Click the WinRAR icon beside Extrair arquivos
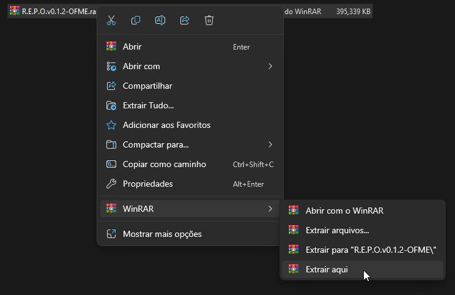The height and width of the screenshot is (295, 455). [x=294, y=230]
